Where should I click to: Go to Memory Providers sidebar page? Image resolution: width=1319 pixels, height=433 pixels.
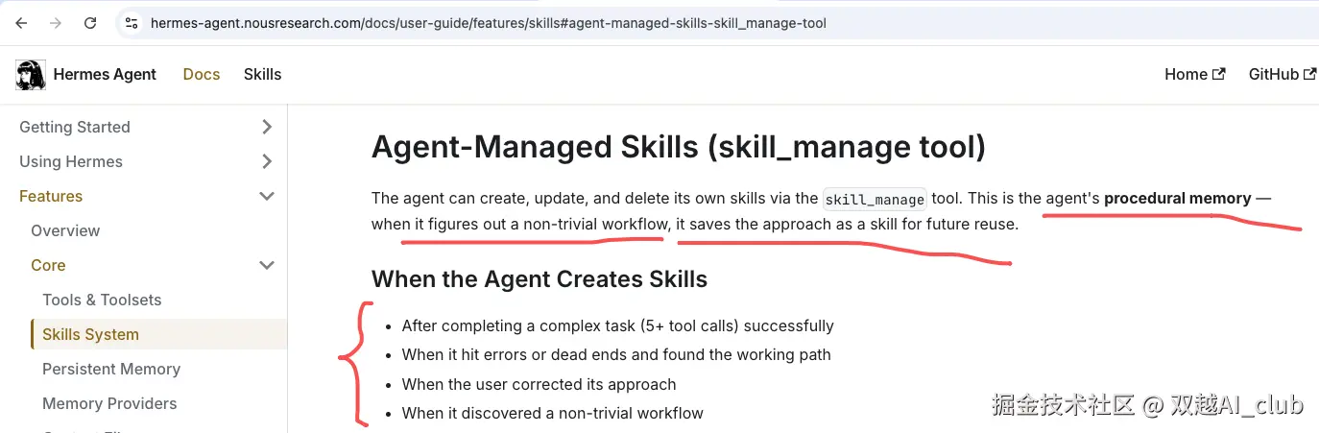click(x=109, y=403)
